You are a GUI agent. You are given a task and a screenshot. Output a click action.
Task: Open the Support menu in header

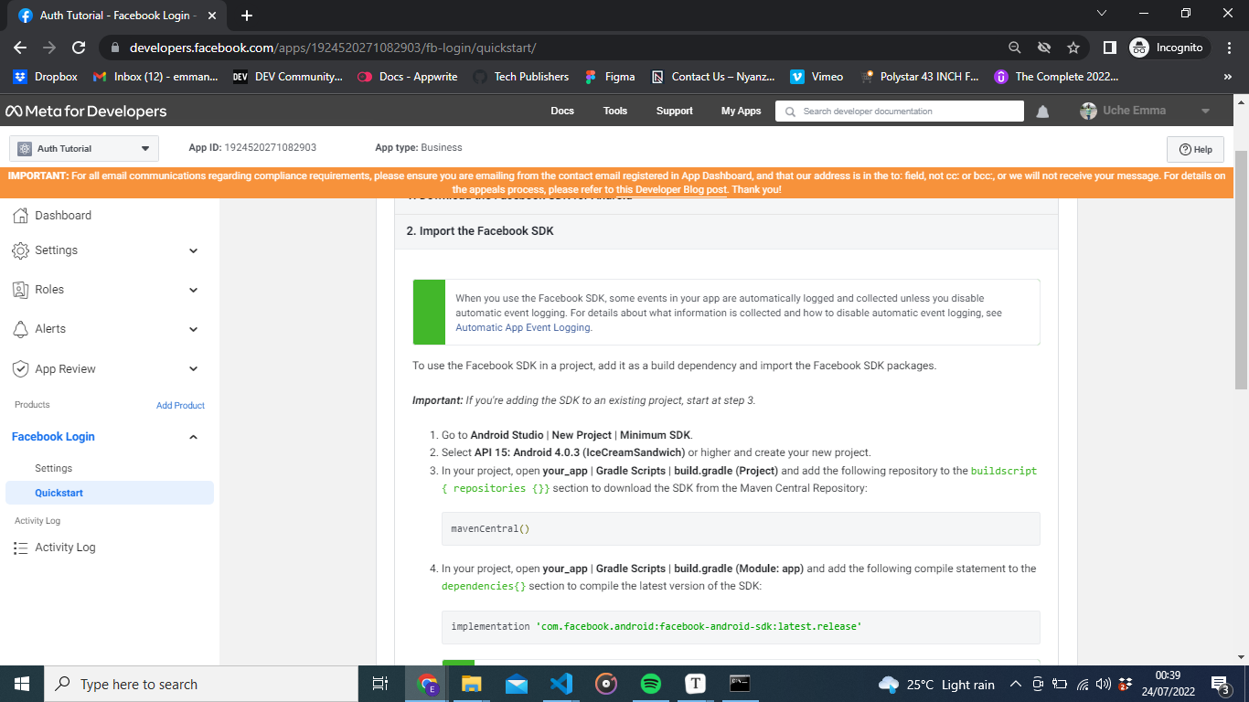[x=675, y=112]
